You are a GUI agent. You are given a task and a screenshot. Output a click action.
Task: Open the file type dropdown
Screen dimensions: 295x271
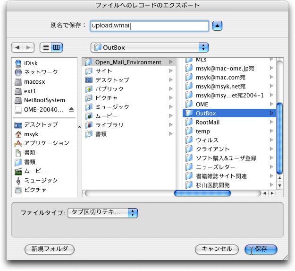pos(102,213)
